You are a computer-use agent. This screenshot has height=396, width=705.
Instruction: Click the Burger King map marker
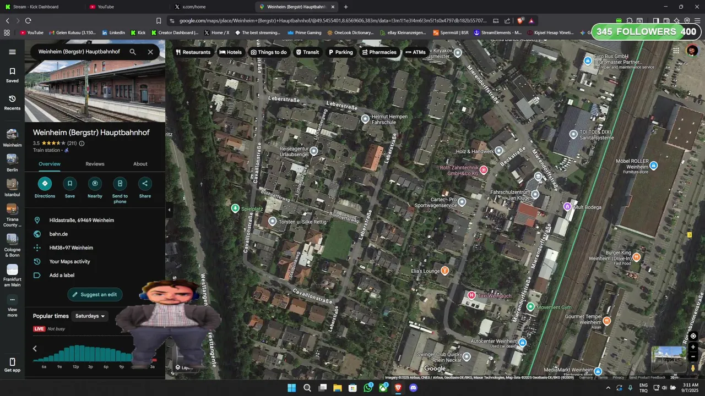point(637,257)
